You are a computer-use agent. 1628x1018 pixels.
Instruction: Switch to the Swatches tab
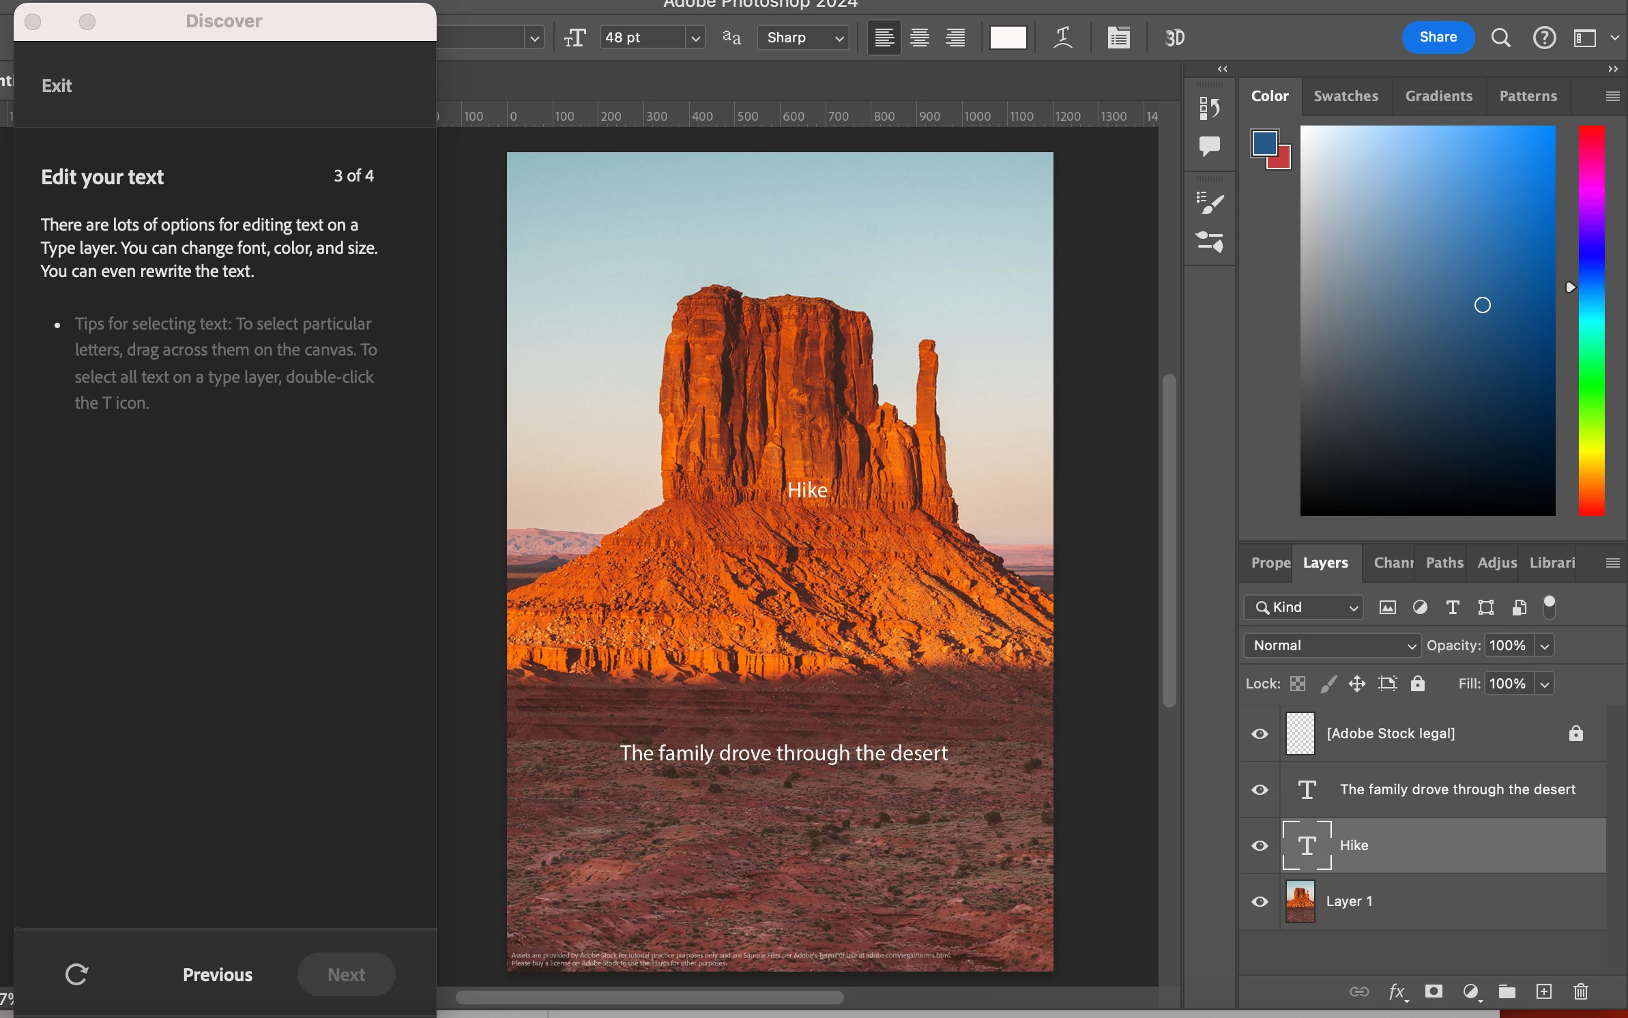(x=1346, y=96)
